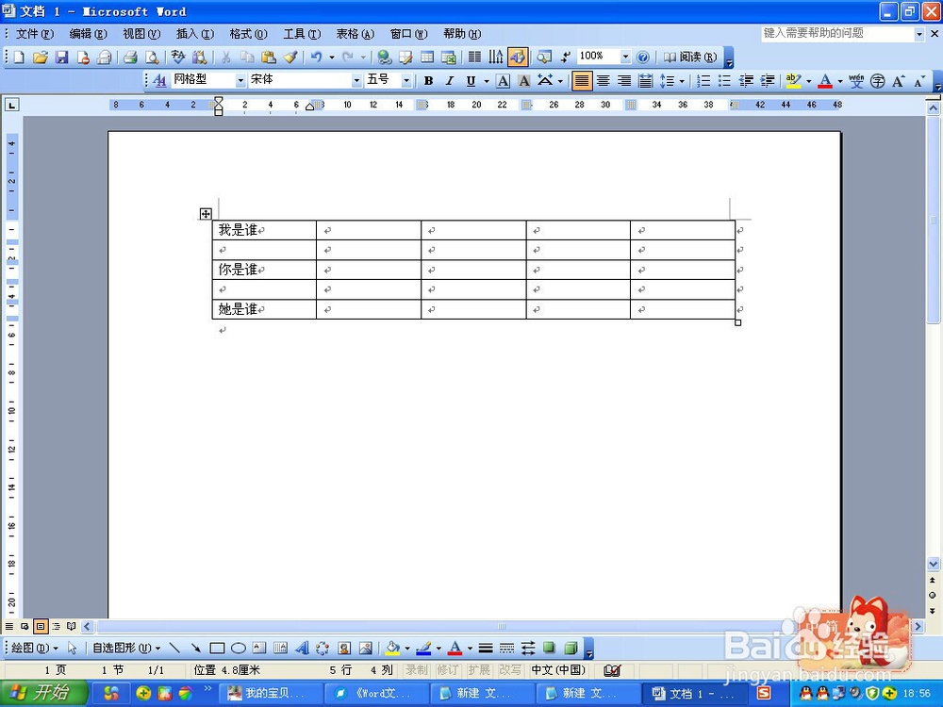Open Microsoft Word help question icon
The height and width of the screenshot is (707, 943).
coord(643,58)
